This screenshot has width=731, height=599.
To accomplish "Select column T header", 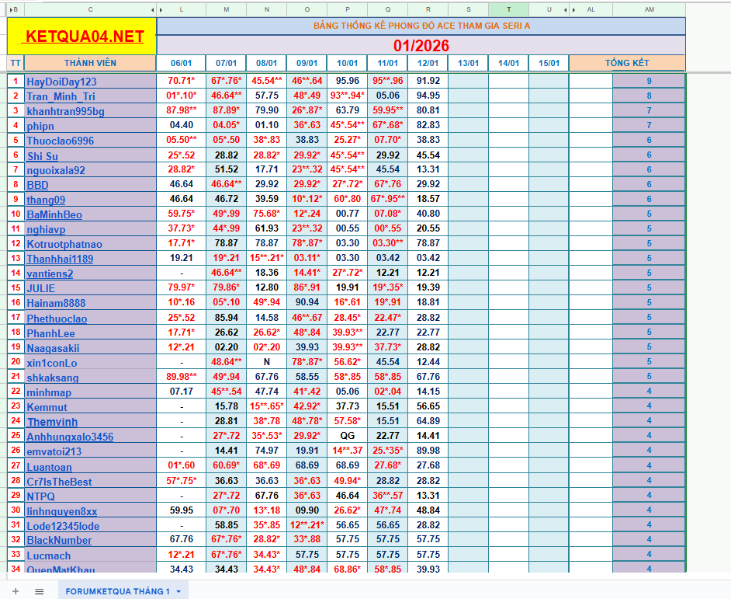I will pos(509,9).
